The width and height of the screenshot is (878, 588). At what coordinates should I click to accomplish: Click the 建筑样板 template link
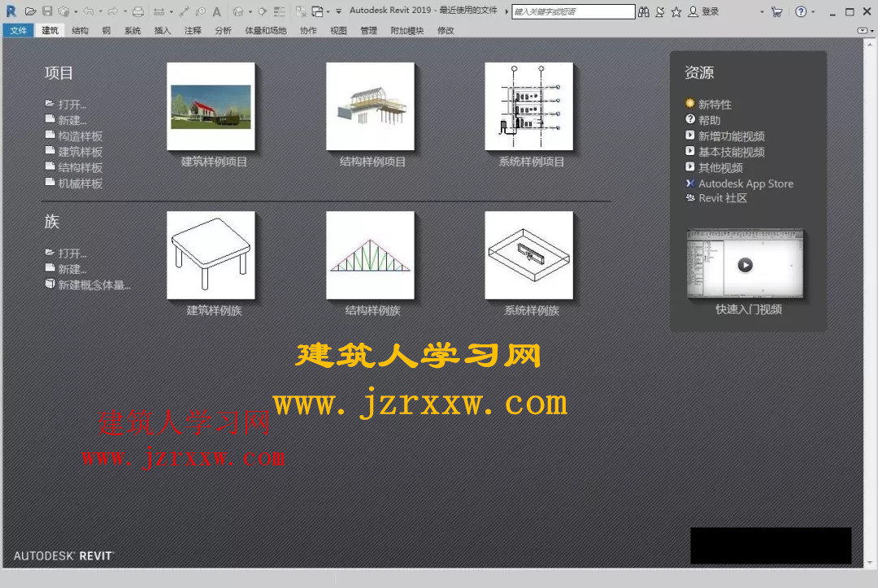tap(74, 151)
